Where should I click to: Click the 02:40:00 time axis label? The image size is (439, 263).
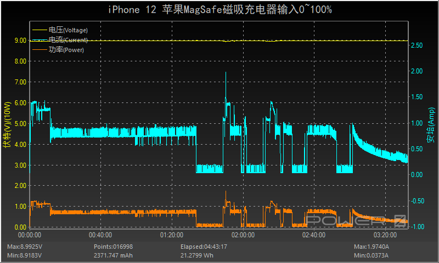tap(314, 235)
